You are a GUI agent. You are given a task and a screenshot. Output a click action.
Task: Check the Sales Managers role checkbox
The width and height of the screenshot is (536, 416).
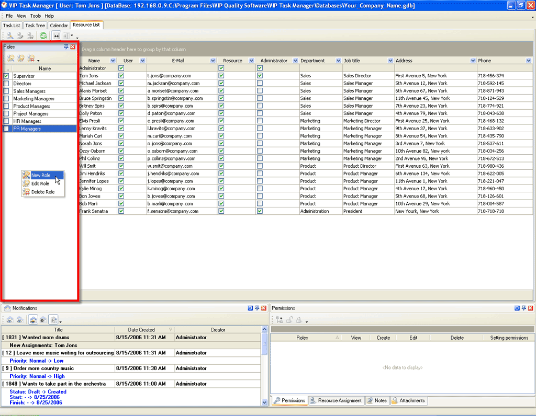point(6,91)
